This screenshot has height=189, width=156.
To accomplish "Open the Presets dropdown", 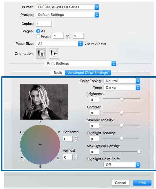I will [67, 15].
